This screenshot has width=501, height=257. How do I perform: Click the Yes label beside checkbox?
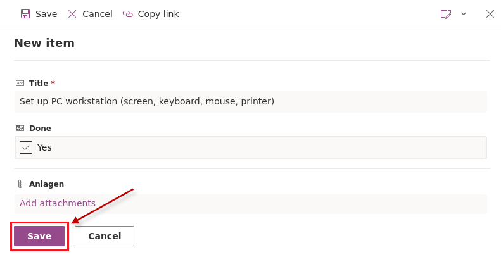(44, 147)
